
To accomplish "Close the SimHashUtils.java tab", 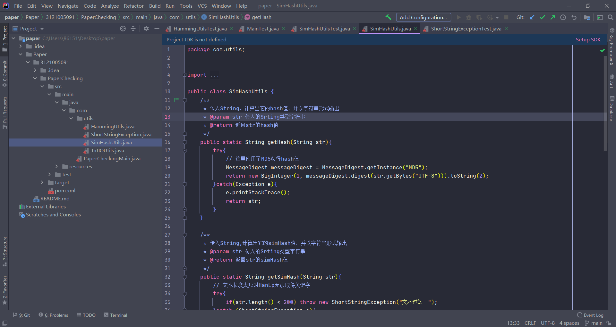I will point(416,29).
